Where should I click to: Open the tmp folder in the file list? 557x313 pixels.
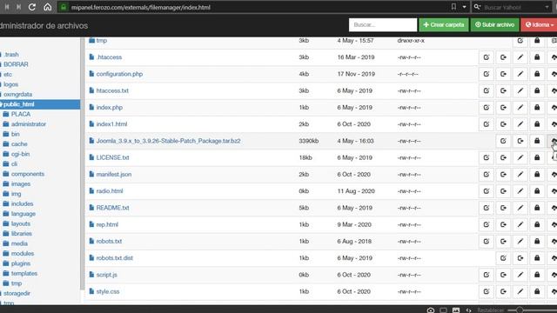pyautogui.click(x=102, y=41)
